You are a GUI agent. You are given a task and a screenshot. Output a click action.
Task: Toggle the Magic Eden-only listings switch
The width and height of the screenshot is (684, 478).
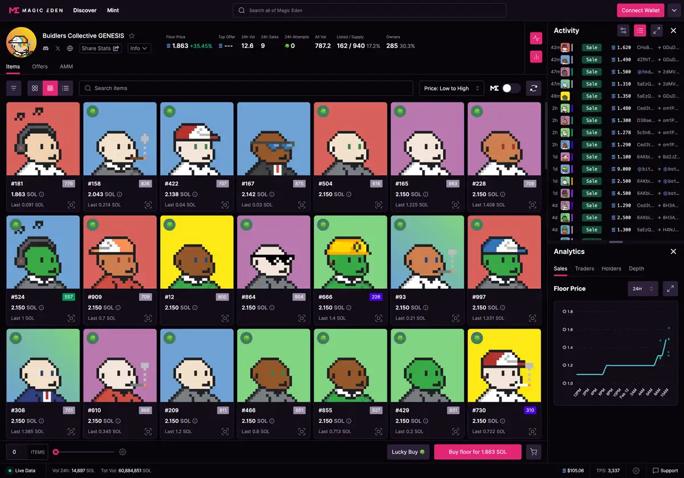(511, 88)
